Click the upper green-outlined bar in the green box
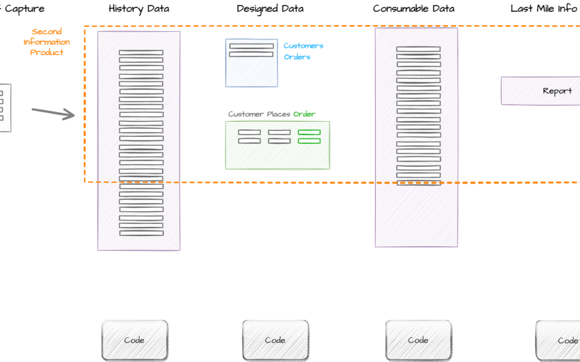The height and width of the screenshot is (362, 580). click(x=309, y=132)
